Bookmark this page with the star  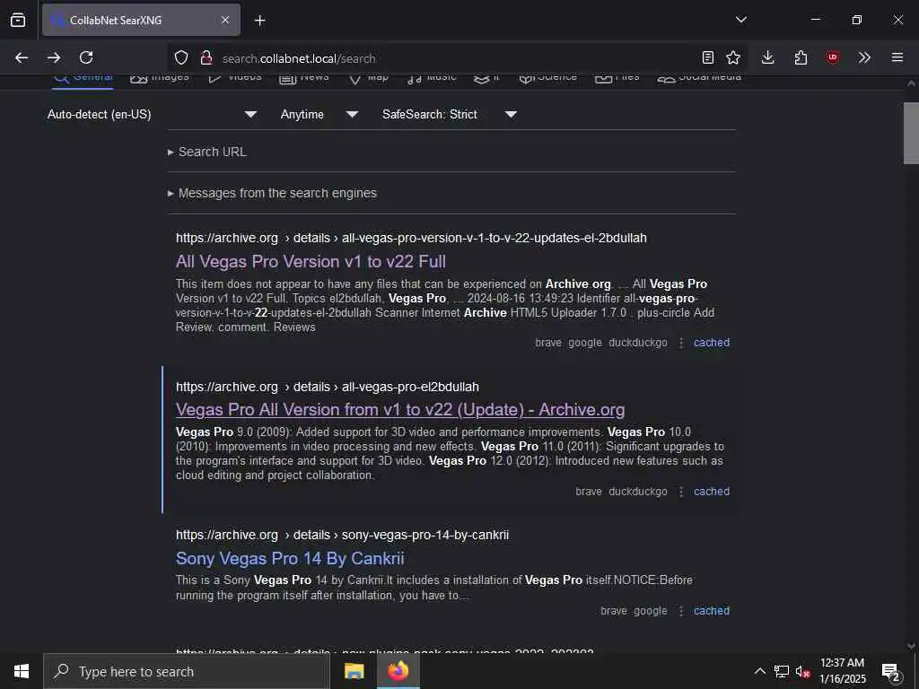click(x=733, y=57)
